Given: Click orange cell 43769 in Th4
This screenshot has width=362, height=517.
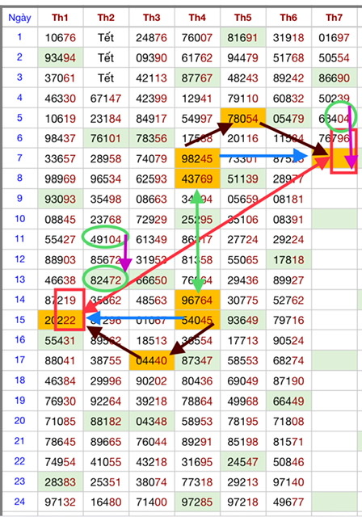Looking at the screenshot, I should coord(197,179).
